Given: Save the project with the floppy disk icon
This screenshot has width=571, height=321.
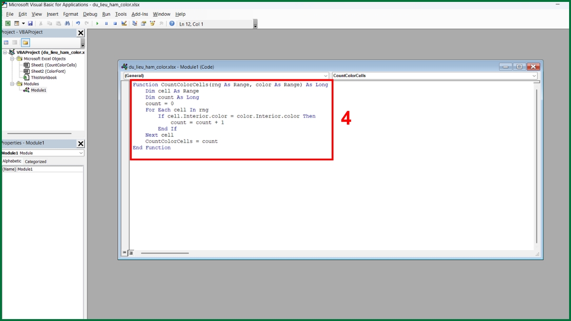Looking at the screenshot, I should tap(30, 23).
